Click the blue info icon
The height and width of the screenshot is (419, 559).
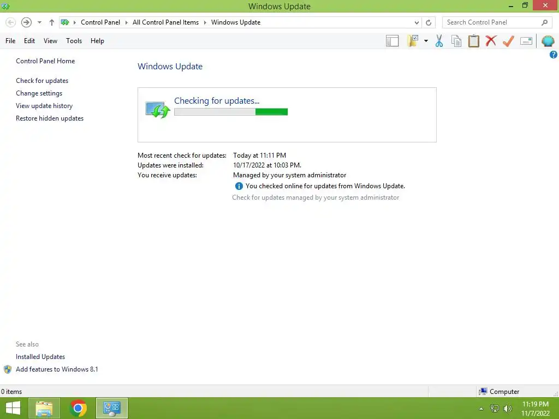[239, 186]
